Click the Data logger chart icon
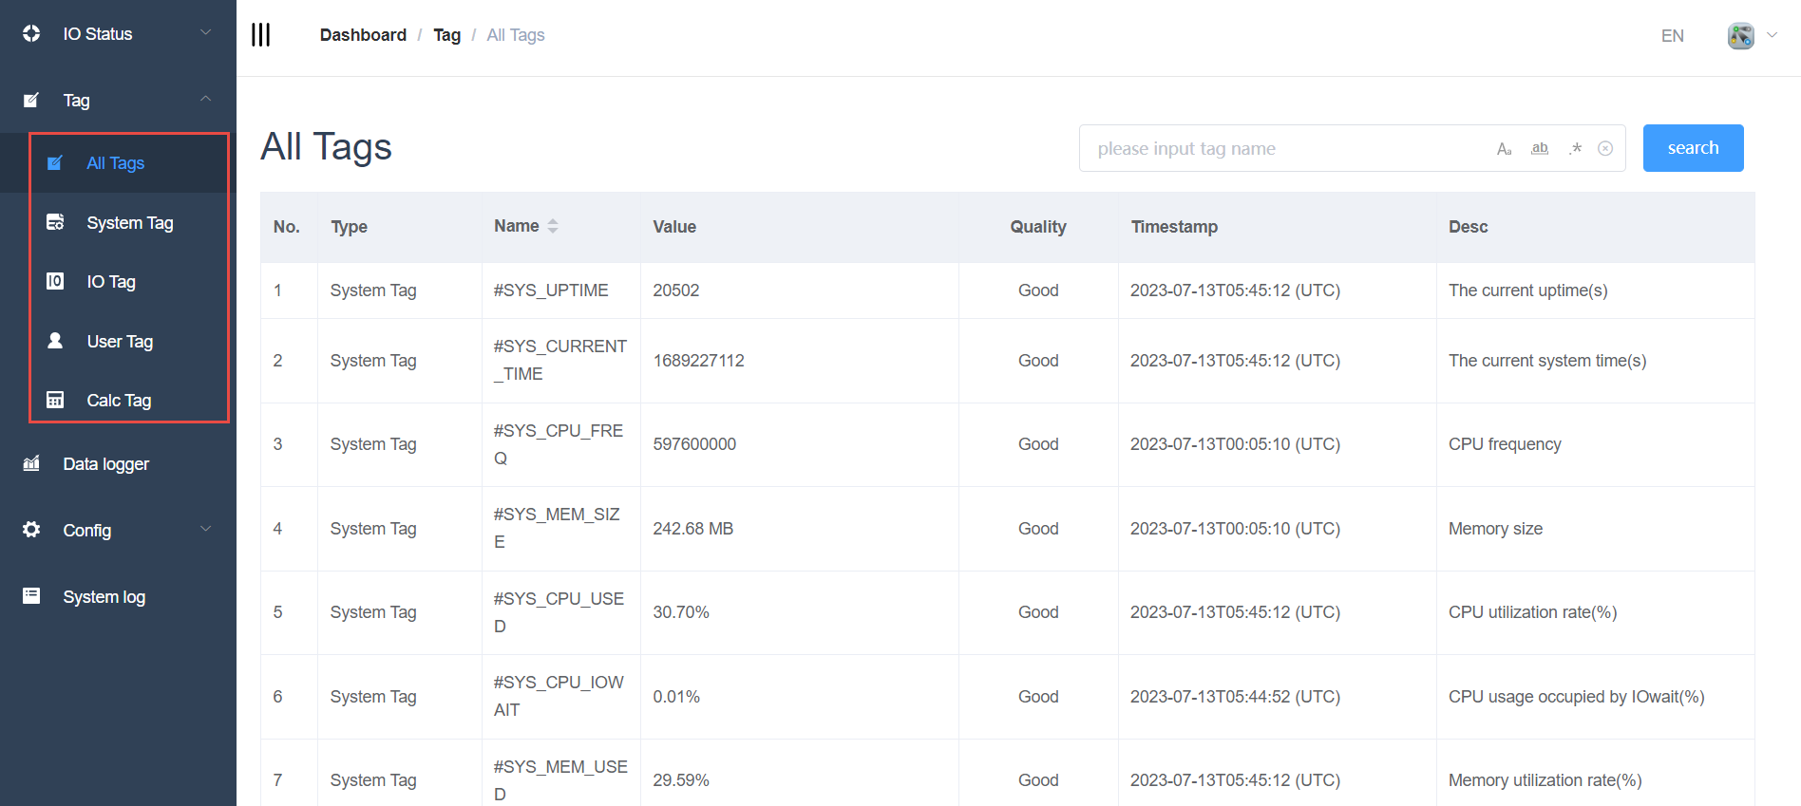This screenshot has height=806, width=1801. coord(31,464)
